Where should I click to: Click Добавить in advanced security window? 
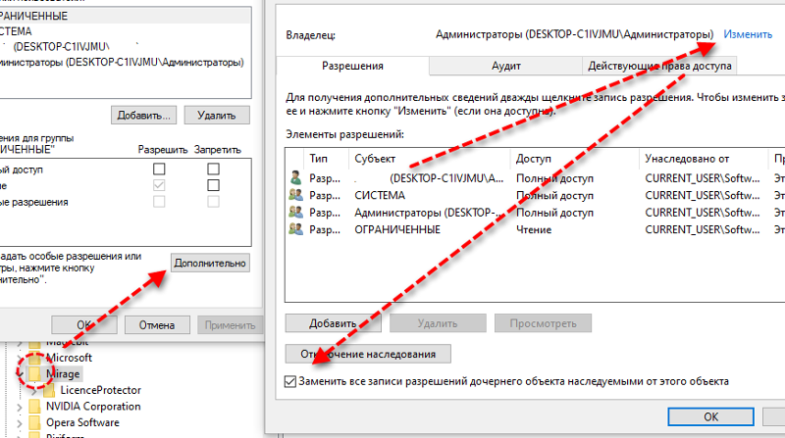click(333, 323)
